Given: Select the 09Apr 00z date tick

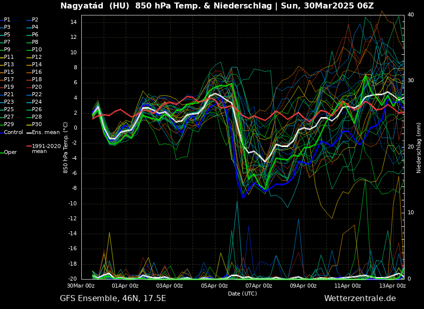Looking at the screenshot, I should (x=303, y=286).
